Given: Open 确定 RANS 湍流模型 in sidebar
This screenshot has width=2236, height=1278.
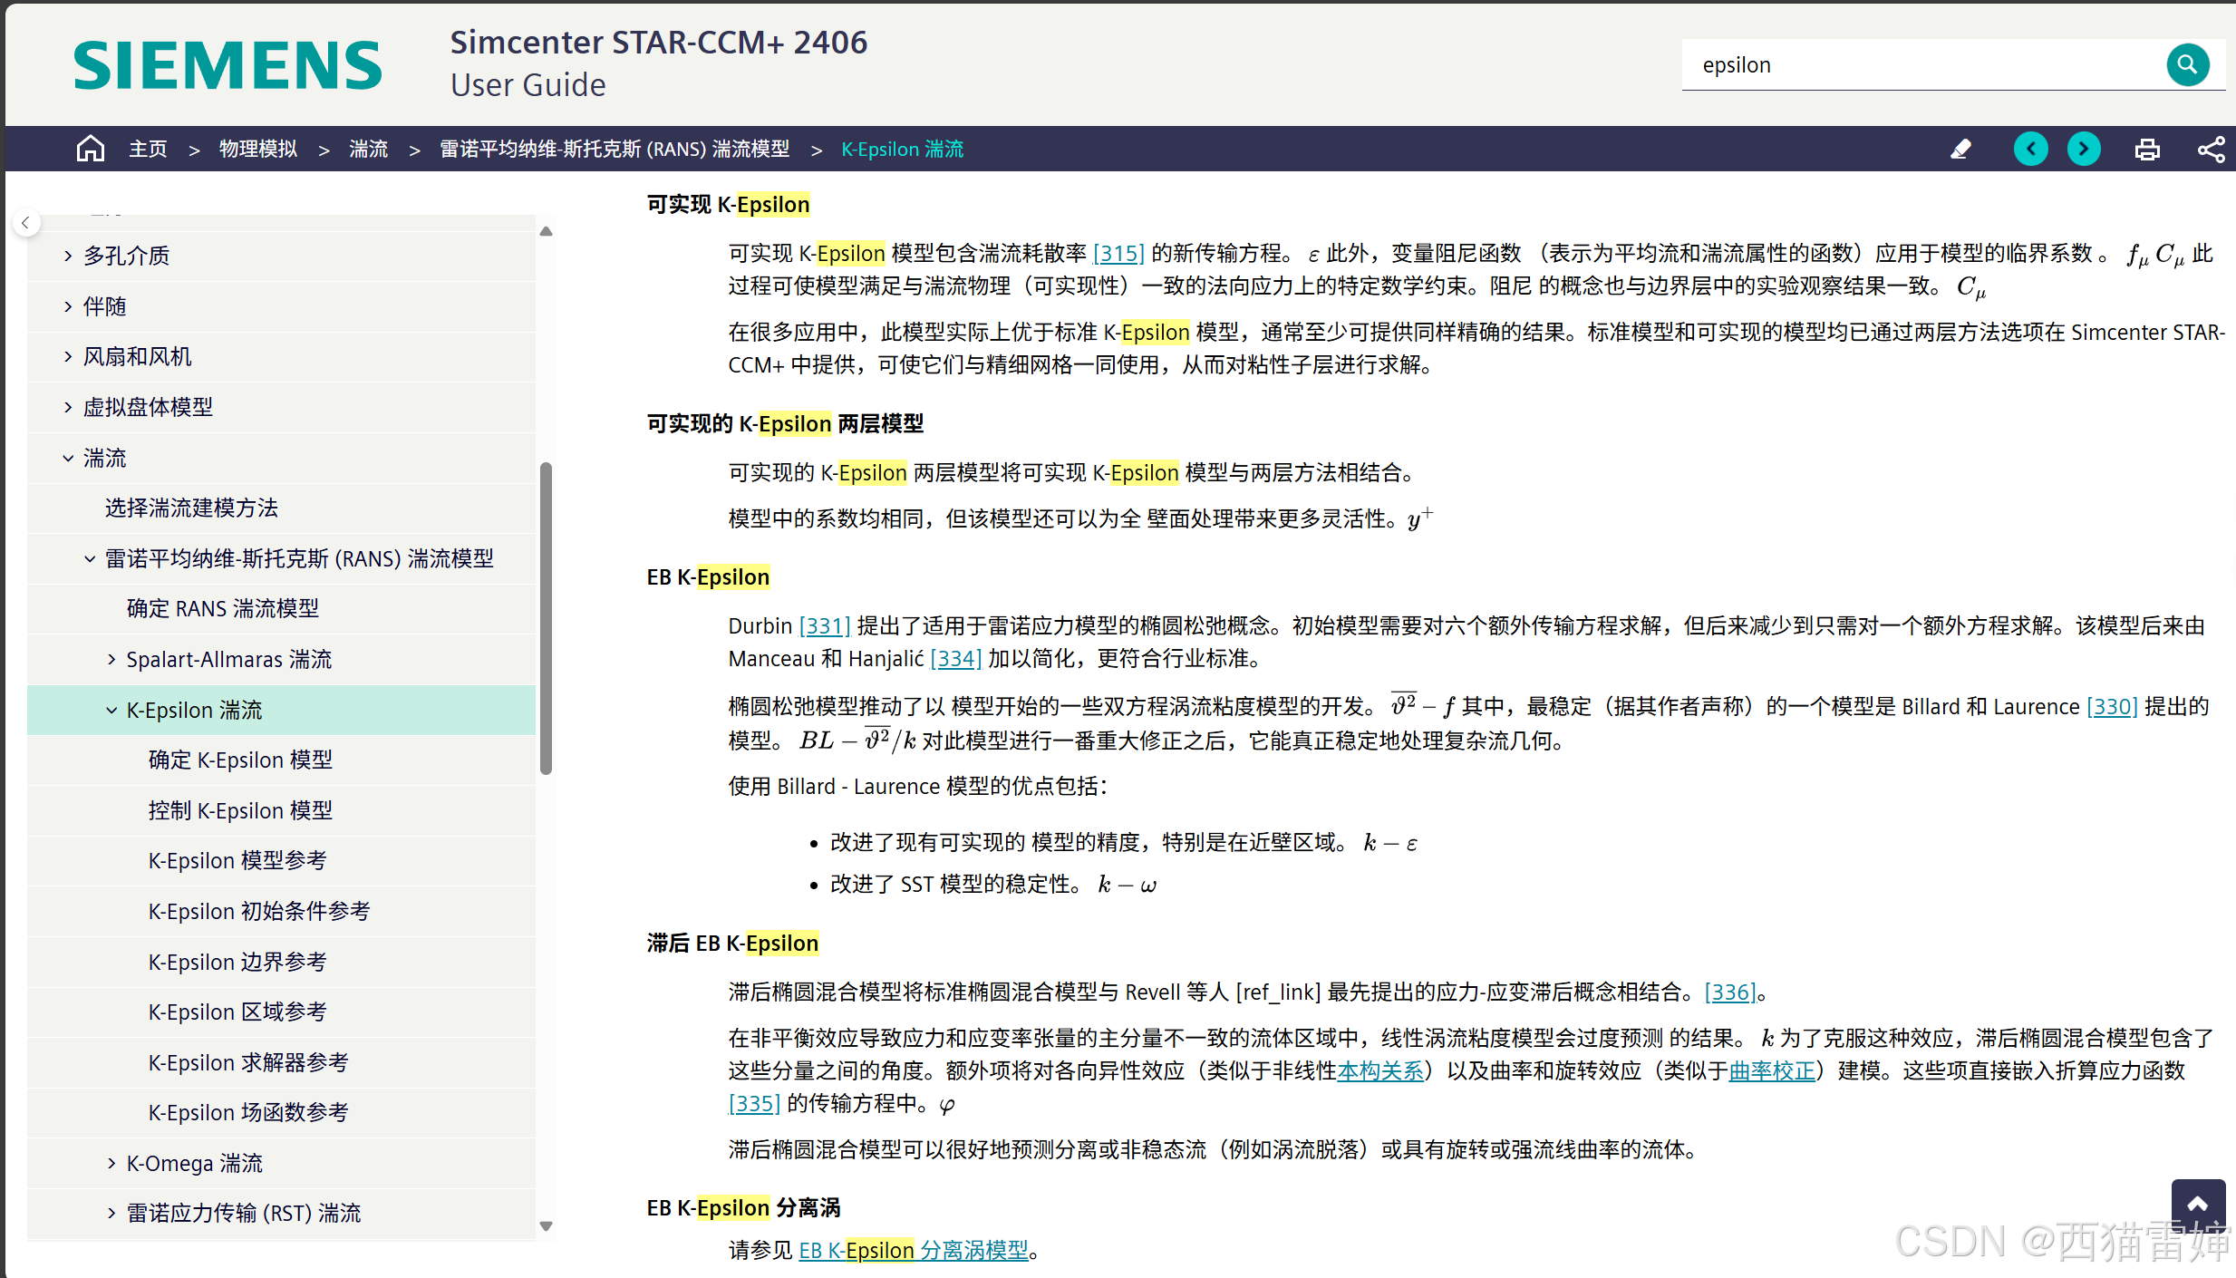Looking at the screenshot, I should click(x=223, y=608).
